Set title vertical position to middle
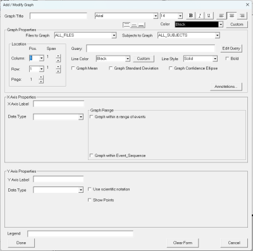This screenshot has width=253, height=251. (x=134, y=25)
